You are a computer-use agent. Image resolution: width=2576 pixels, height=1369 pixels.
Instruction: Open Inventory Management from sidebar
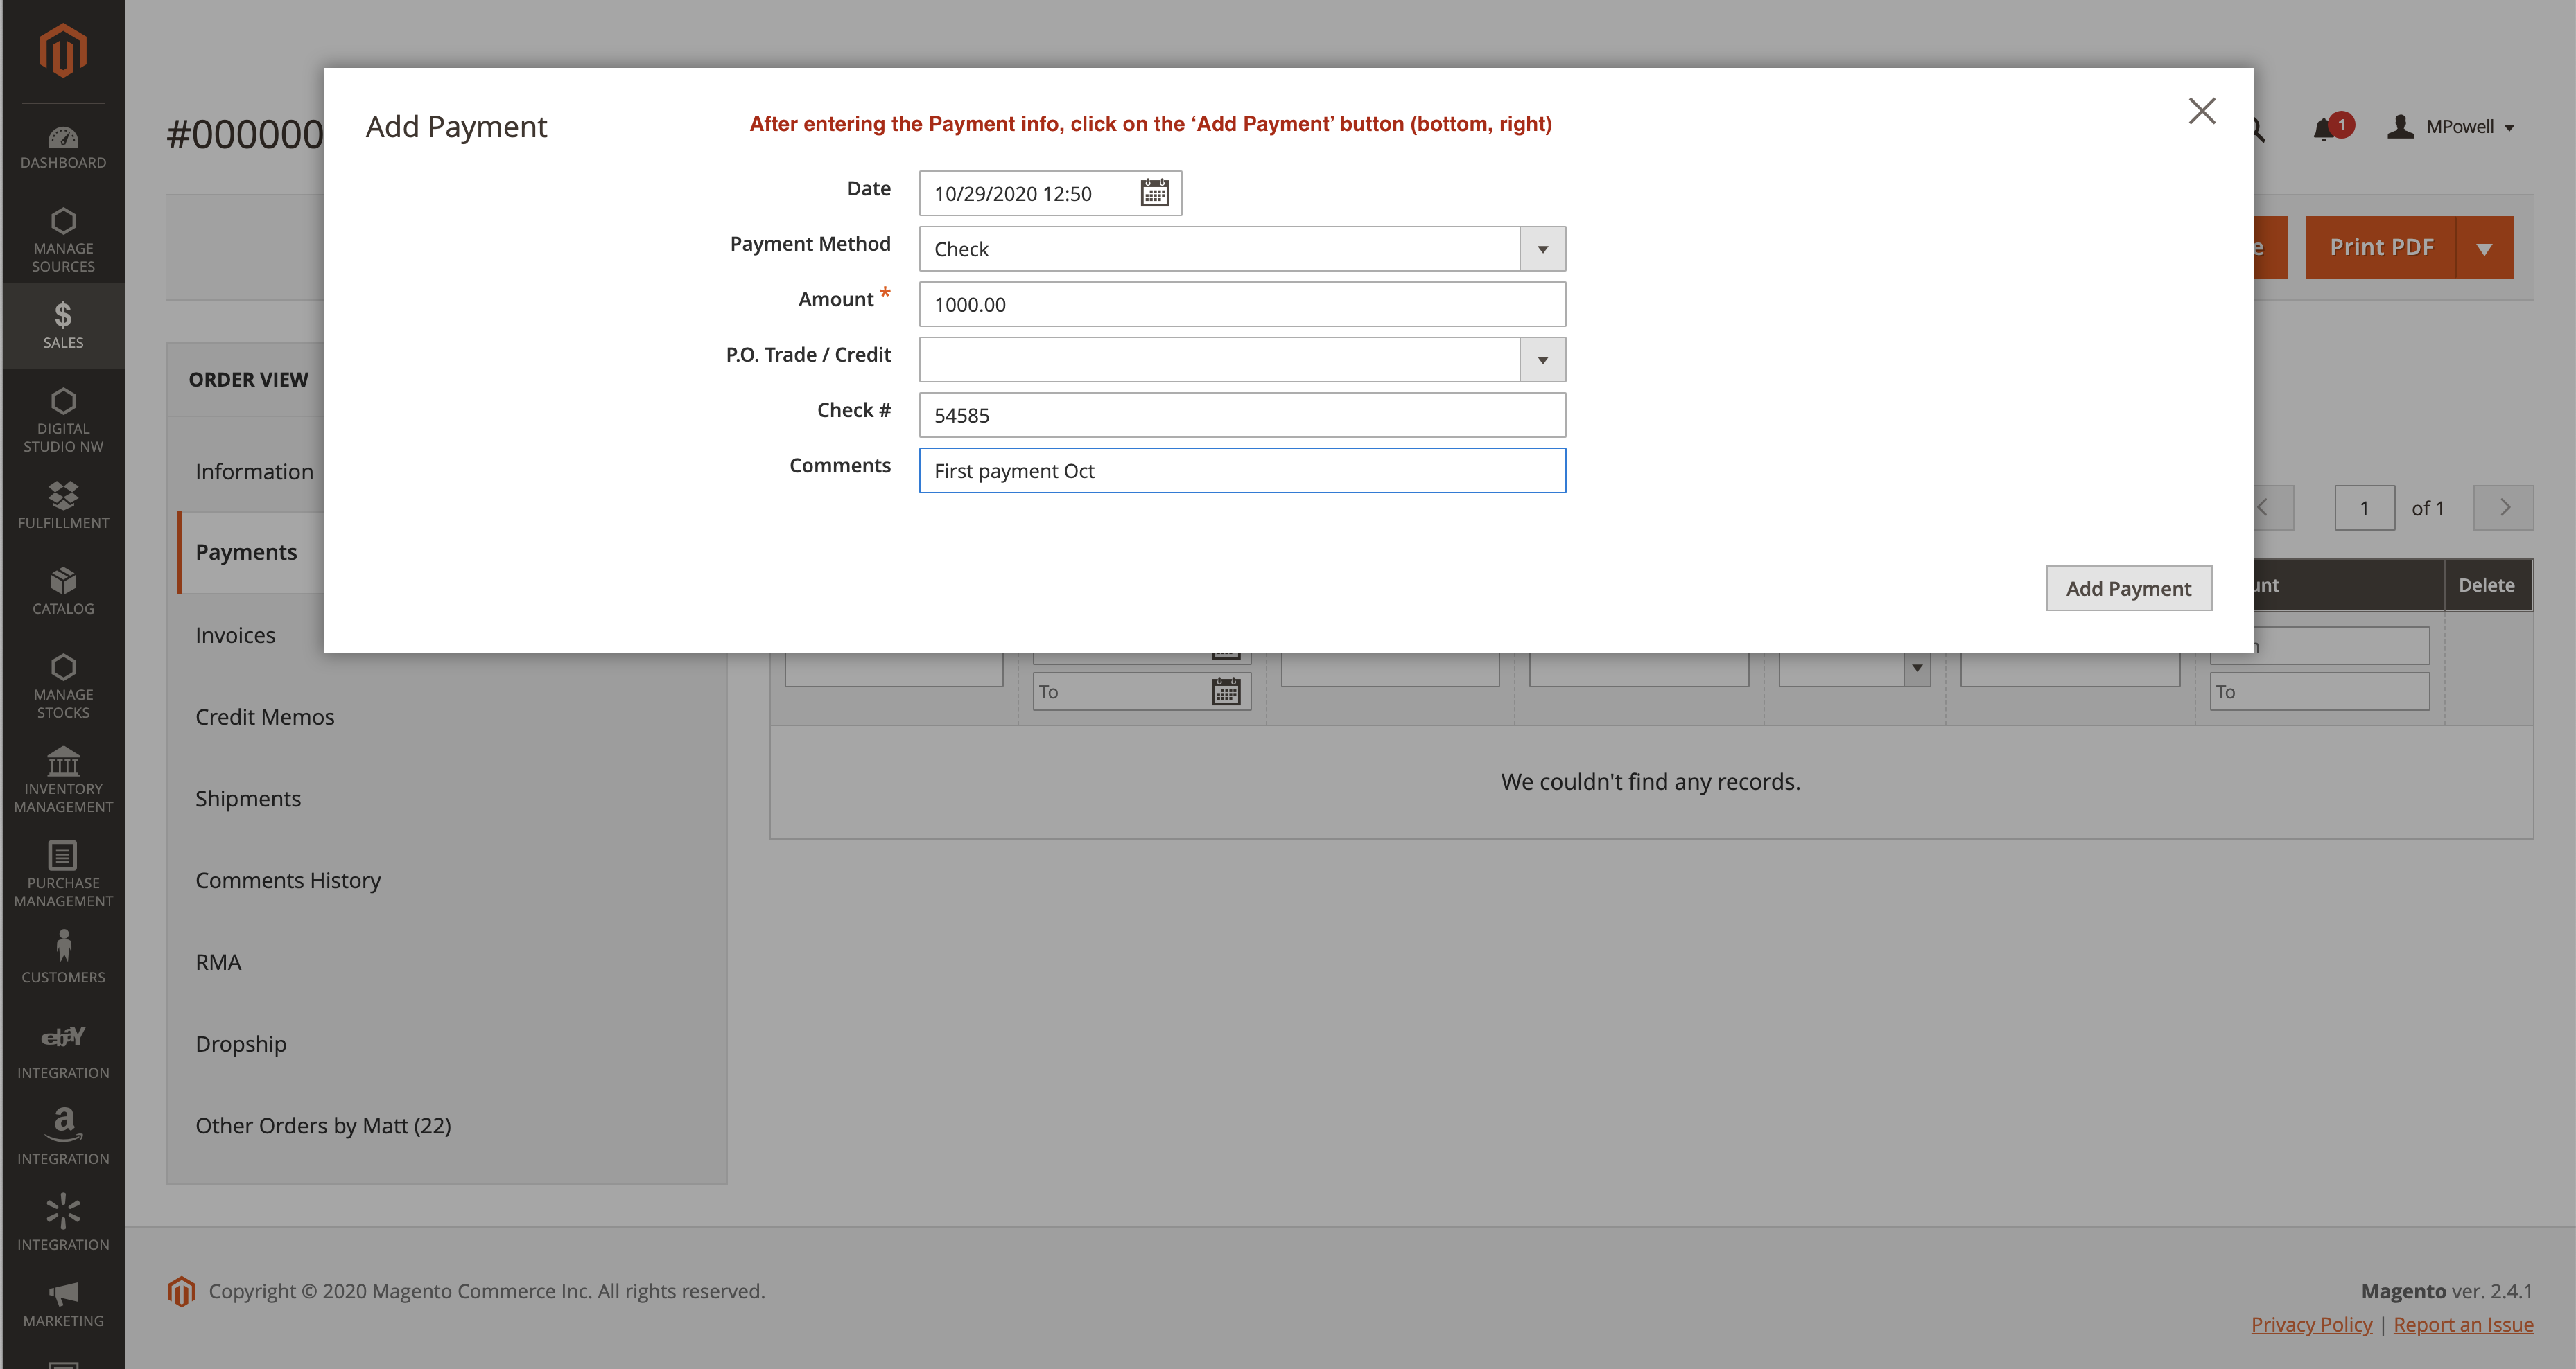click(x=63, y=779)
